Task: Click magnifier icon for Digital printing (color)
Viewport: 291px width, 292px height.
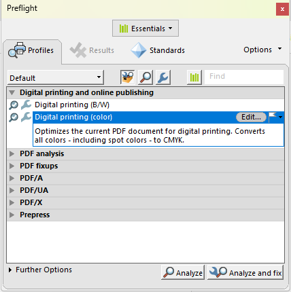Action: tap(14, 117)
